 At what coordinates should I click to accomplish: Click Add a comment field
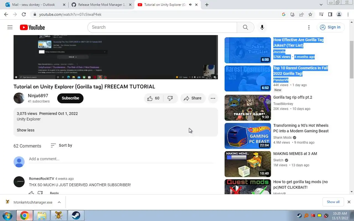click(x=121, y=159)
